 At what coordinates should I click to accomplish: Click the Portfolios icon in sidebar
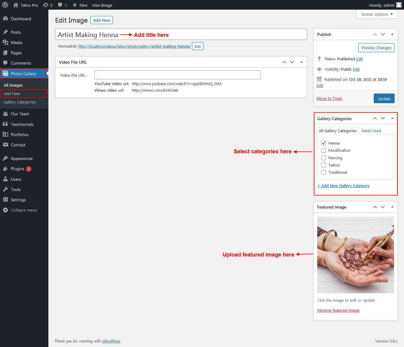[5, 135]
